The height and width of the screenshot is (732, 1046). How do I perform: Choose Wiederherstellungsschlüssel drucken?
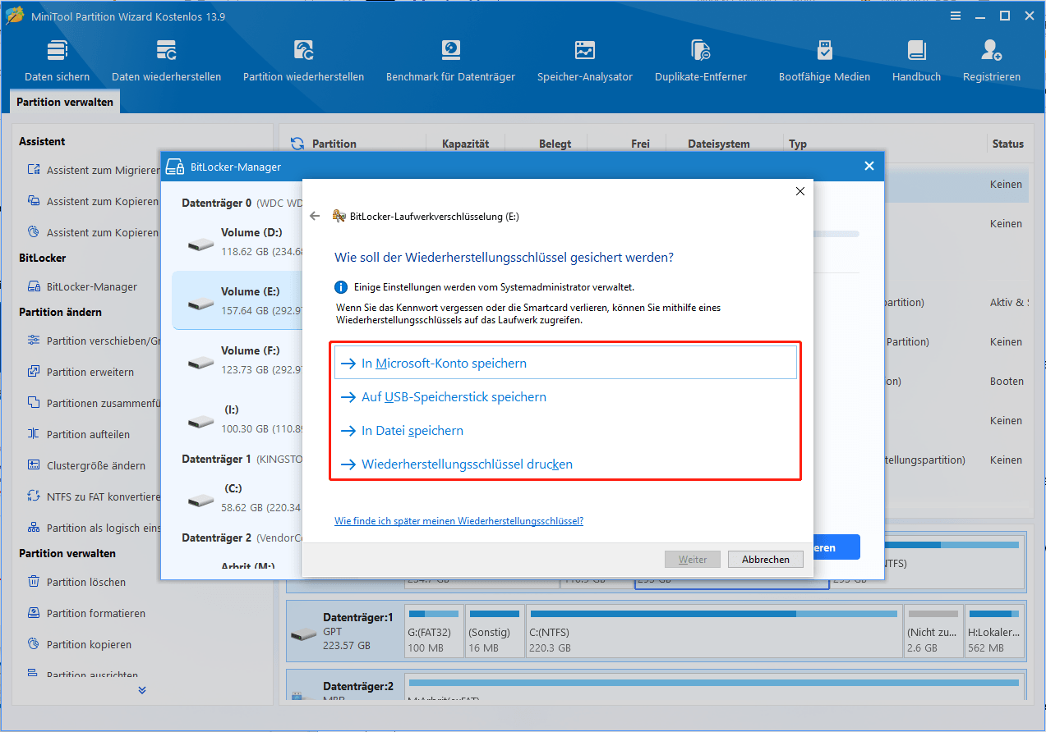tap(565, 464)
